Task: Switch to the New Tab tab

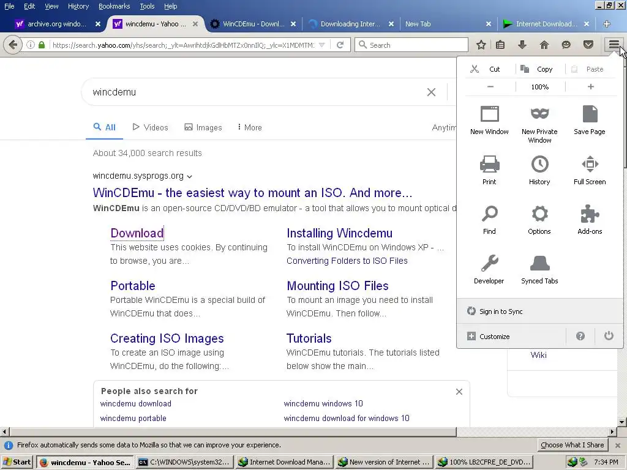Action: (x=448, y=24)
